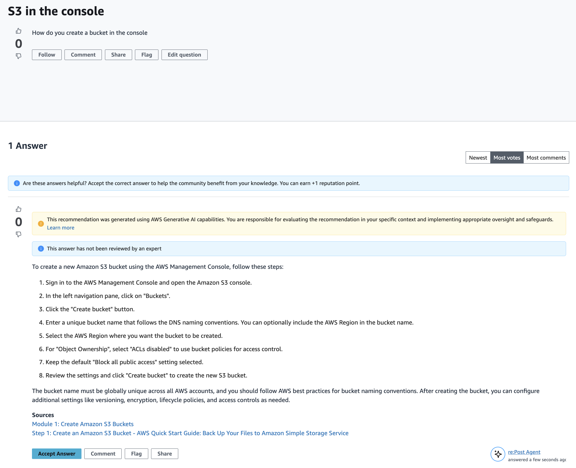Viewport: 576px width, 468px height.
Task: Upvote the question with thumbs-up icon
Action: point(18,31)
